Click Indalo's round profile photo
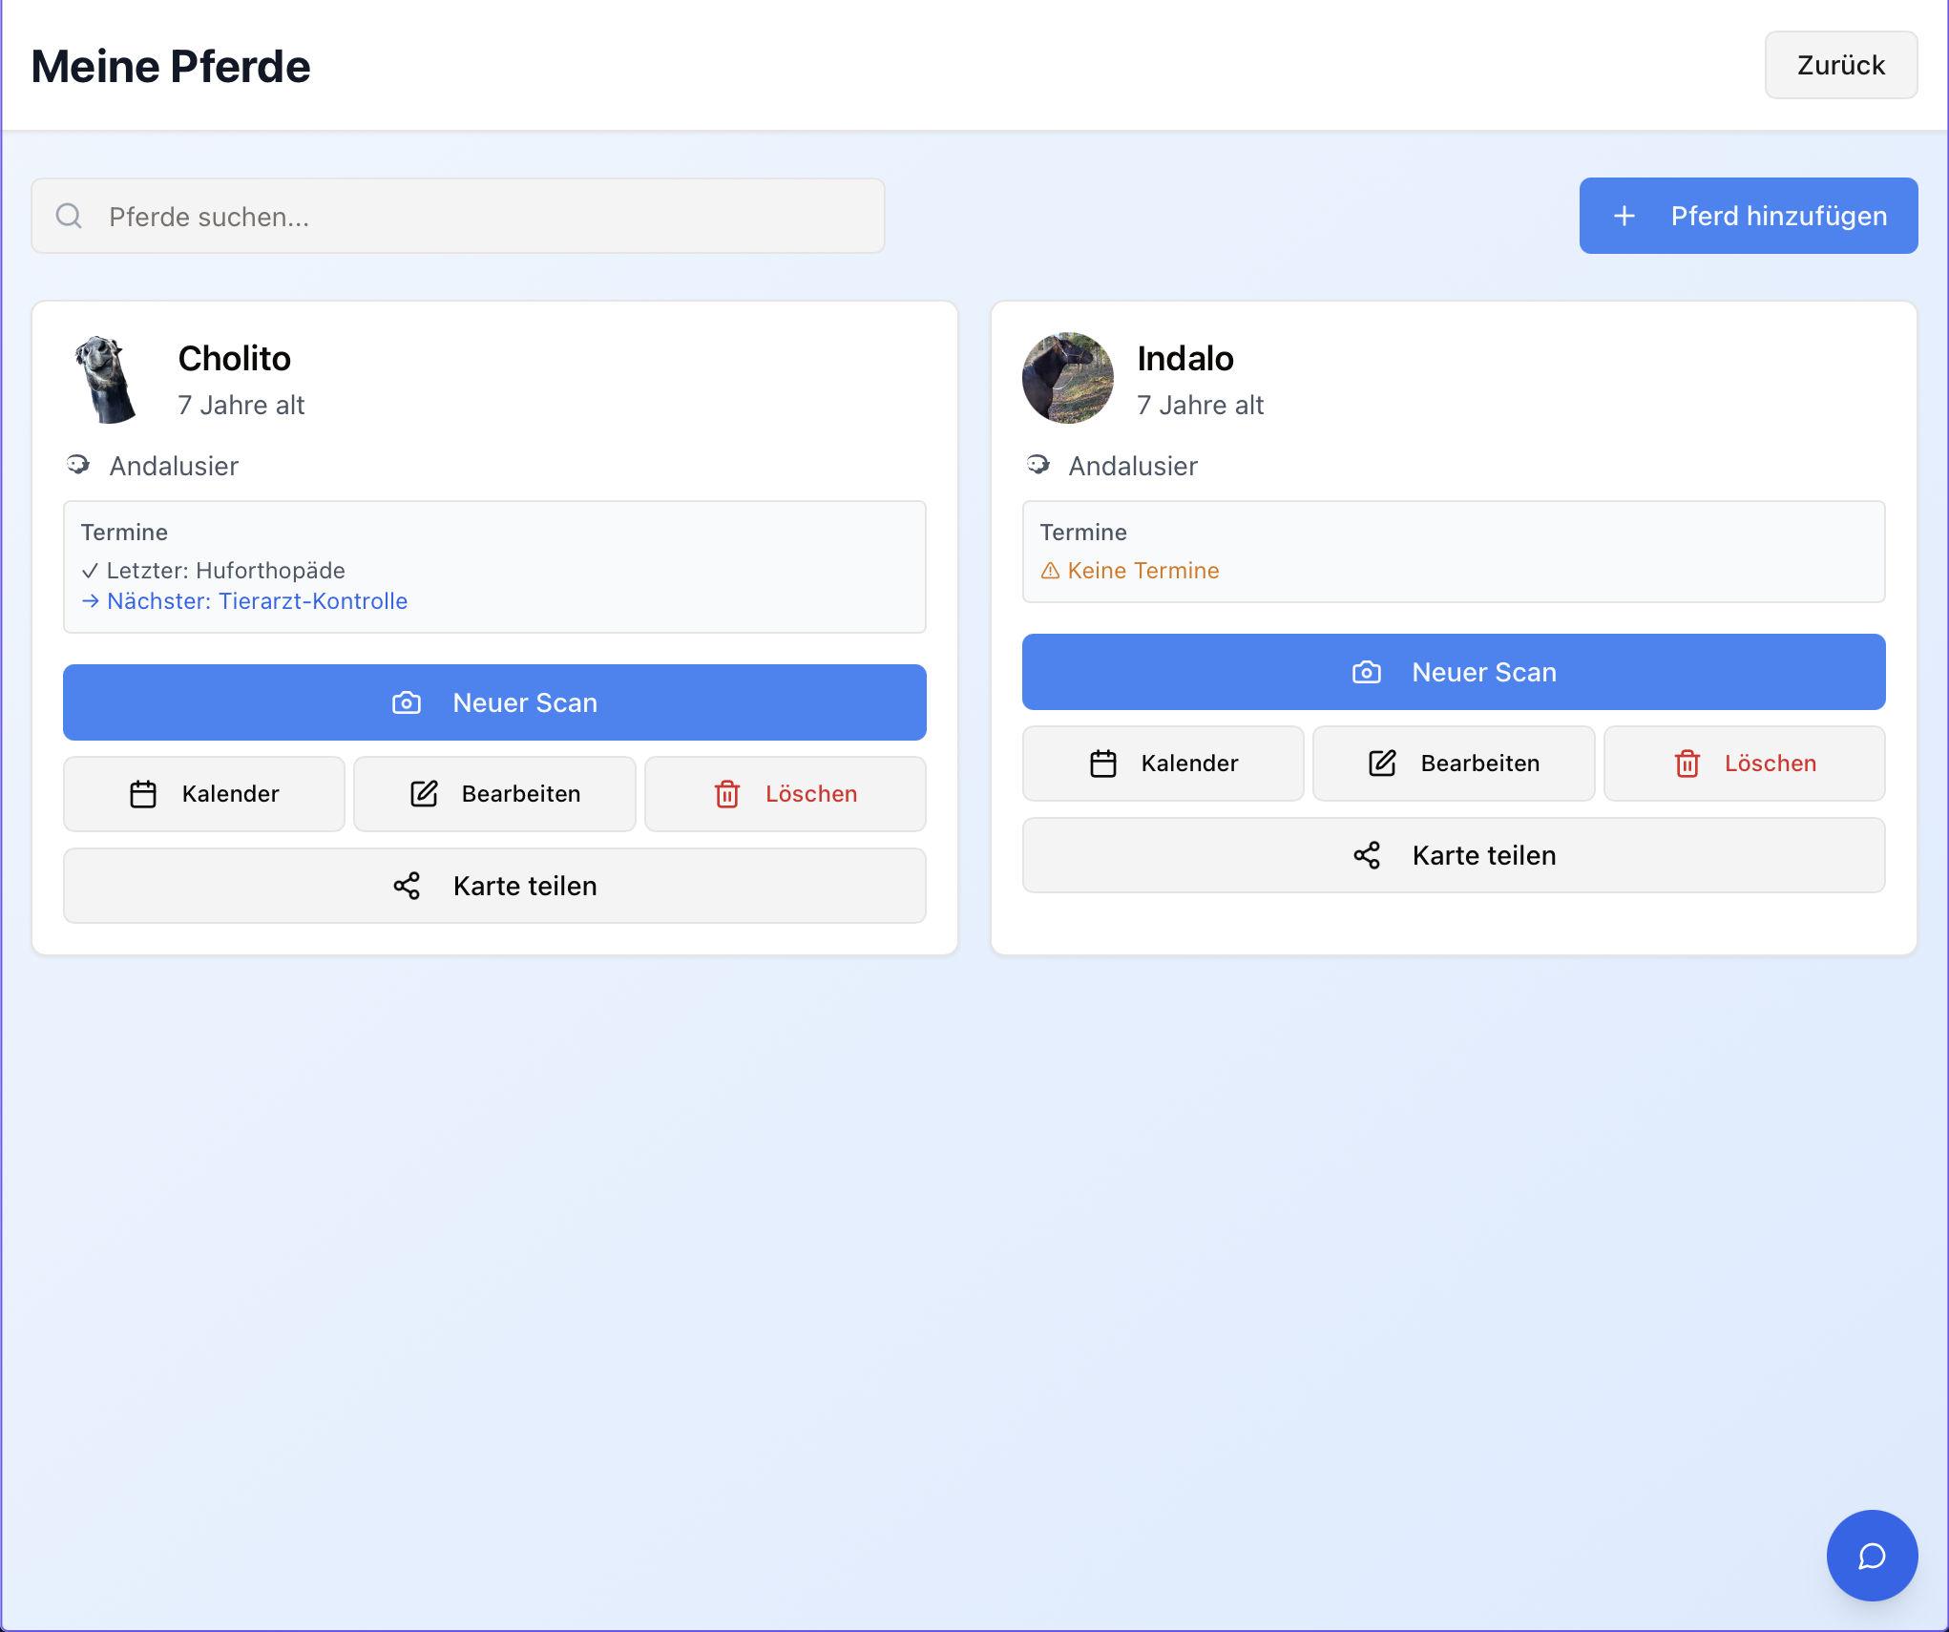The image size is (1949, 1632). tap(1067, 378)
